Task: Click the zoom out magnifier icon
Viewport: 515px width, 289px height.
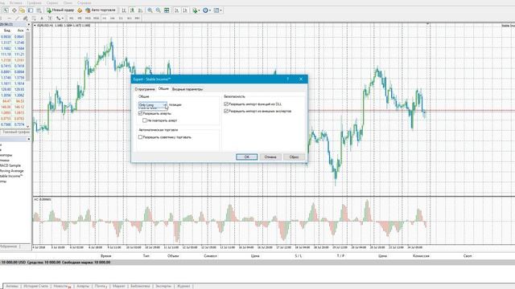Action: point(158,10)
